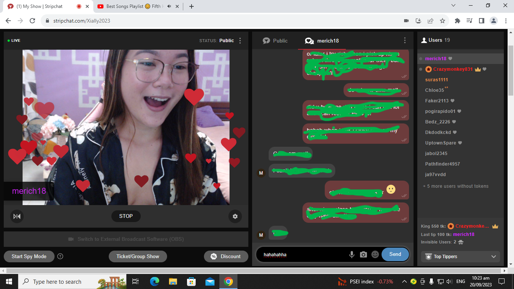Click the camera icon in chat input
The image size is (514, 289).
coord(363,255)
